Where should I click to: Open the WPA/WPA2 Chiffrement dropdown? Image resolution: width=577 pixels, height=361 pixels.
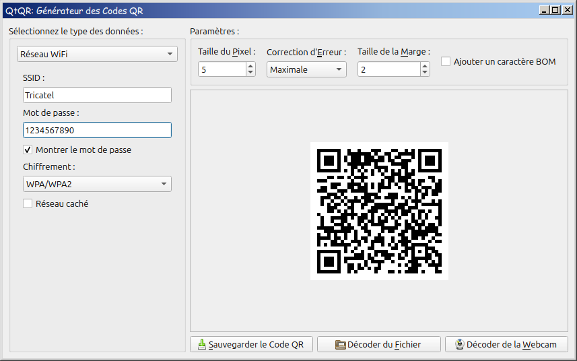(97, 184)
